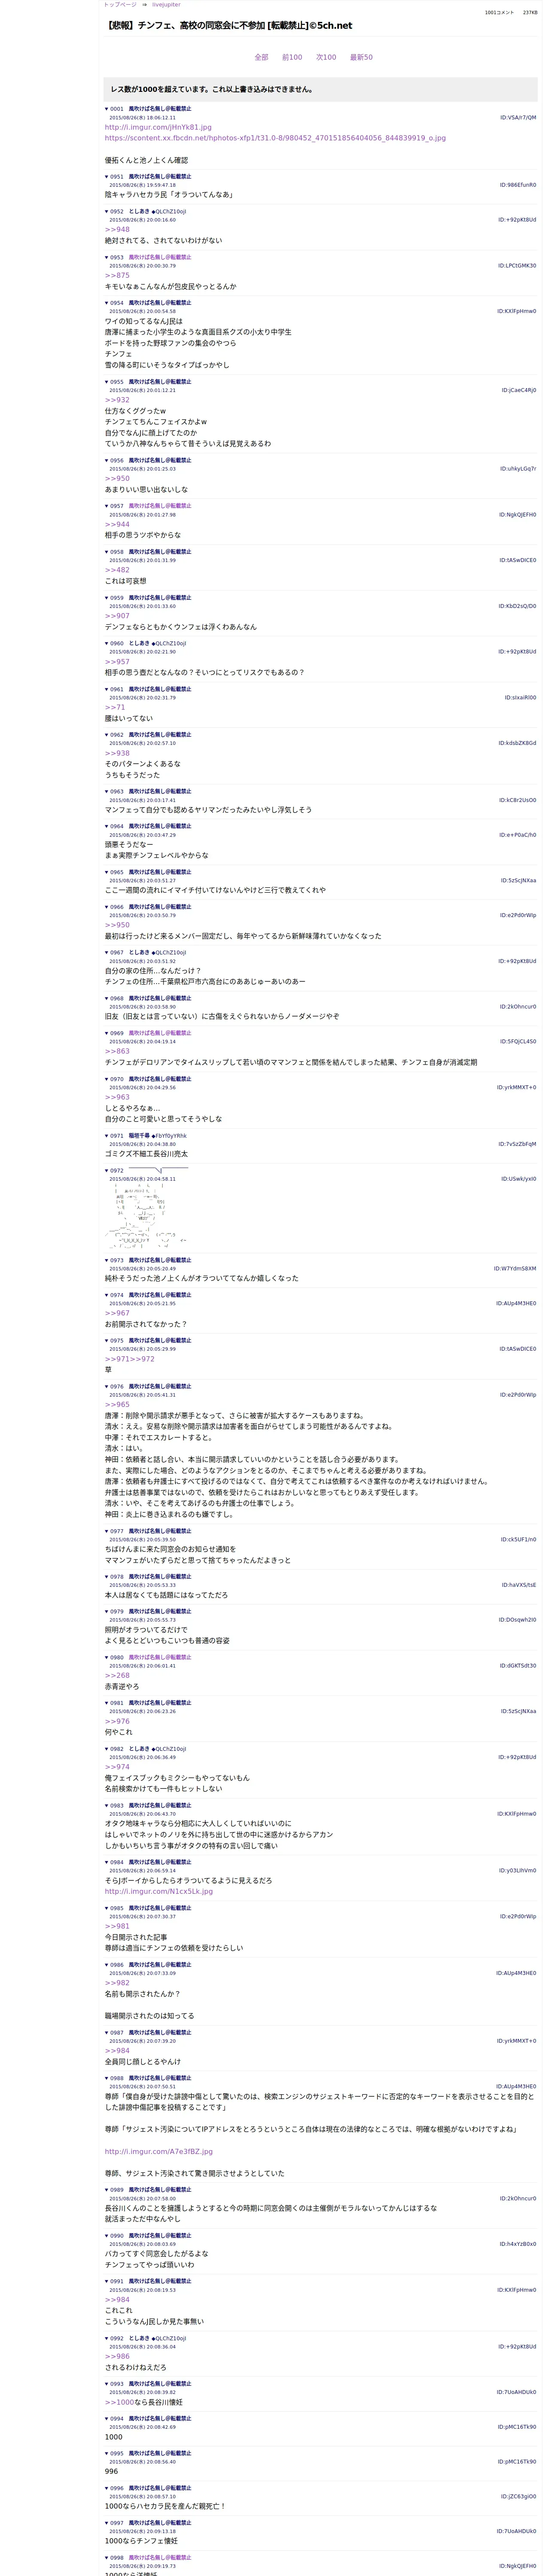Expand the arrow menu of post 0992
The image size is (551, 2576).
tap(107, 2338)
